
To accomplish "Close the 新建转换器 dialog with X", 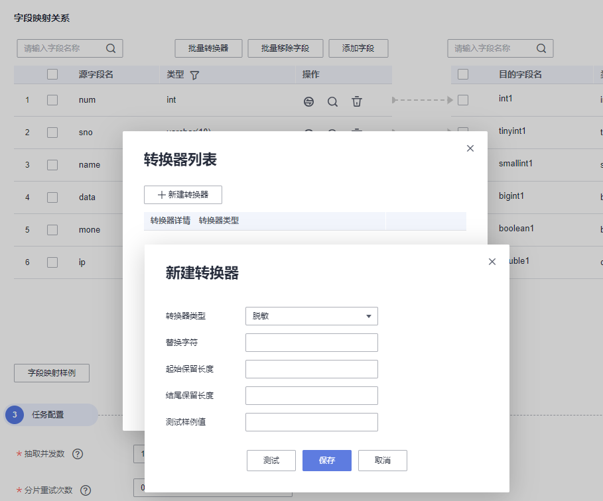I will point(492,262).
